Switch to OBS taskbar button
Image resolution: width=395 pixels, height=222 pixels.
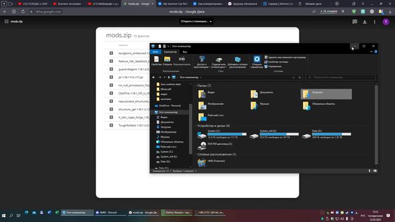click(210, 213)
